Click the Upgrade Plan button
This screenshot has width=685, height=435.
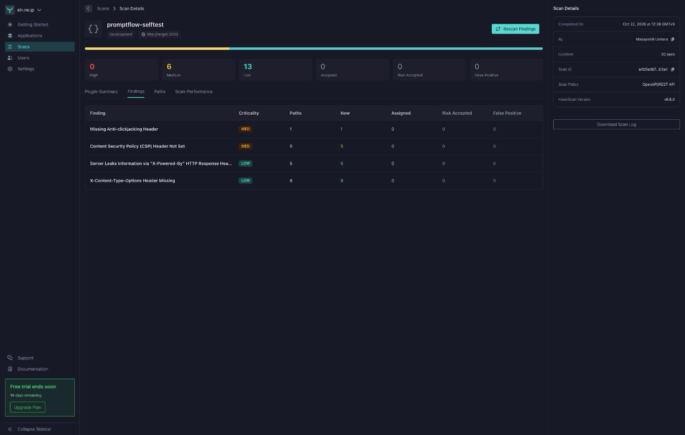pos(27,408)
